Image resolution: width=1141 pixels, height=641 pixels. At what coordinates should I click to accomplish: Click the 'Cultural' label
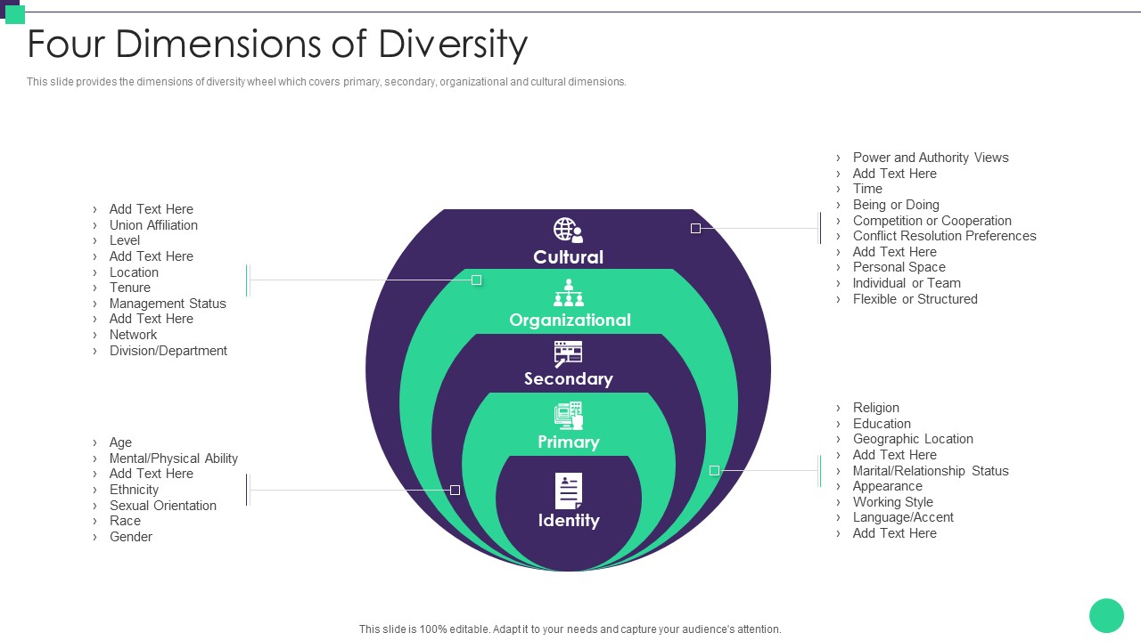569,257
